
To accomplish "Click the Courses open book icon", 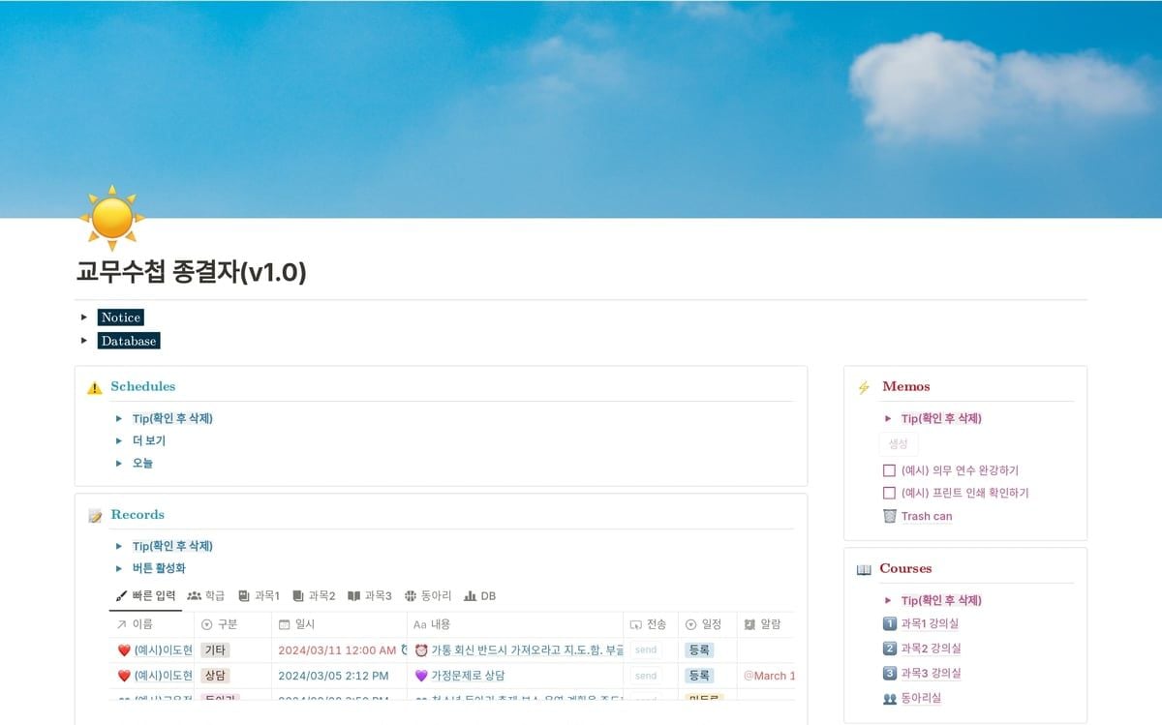I will click(x=864, y=569).
